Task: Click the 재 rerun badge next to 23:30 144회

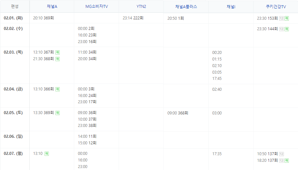Action: 286,29
